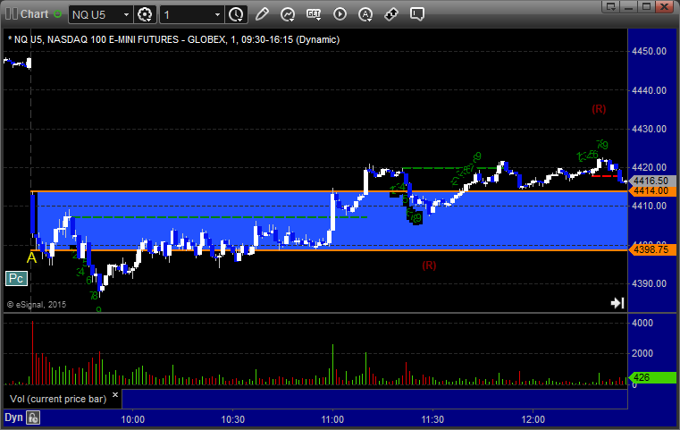Open the alerts (A) menu
The image size is (680, 430).
pos(365,14)
